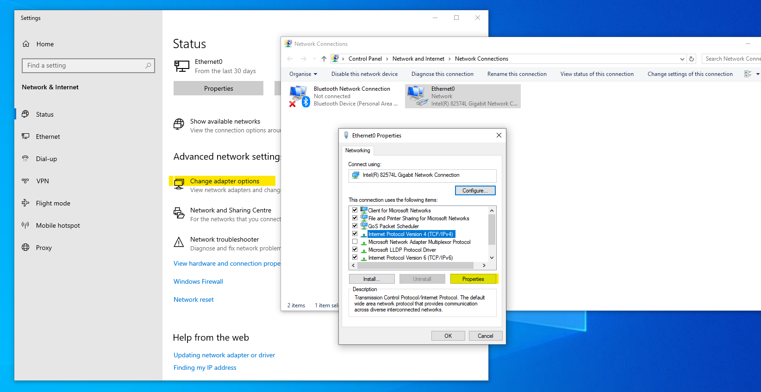The width and height of the screenshot is (761, 392).
Task: Select Flight mode in sidebar
Action: pos(53,203)
